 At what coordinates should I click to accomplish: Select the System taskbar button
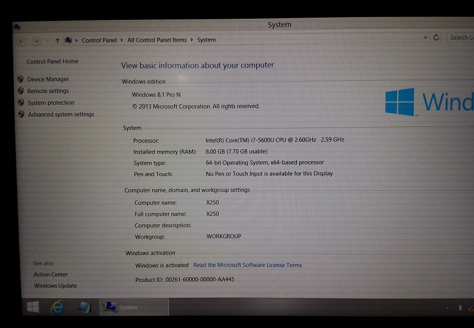coord(134,307)
